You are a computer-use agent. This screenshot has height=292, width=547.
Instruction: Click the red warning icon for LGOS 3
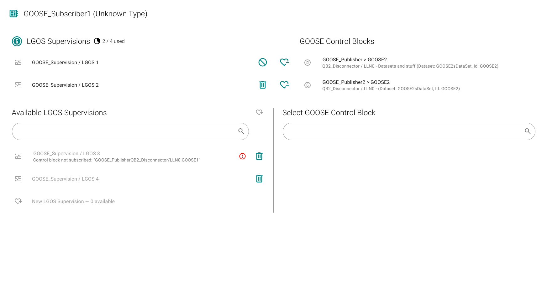click(x=243, y=156)
